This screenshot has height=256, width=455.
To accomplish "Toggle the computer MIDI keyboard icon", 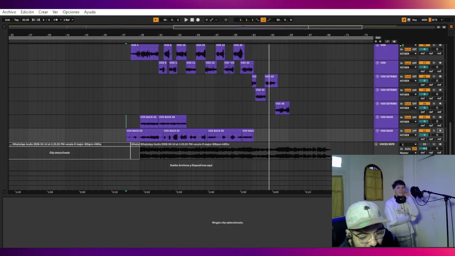I will pos(409,20).
